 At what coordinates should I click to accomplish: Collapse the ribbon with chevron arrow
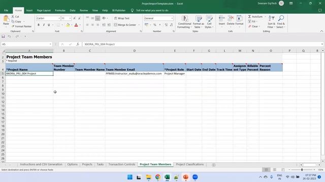tap(321, 31)
